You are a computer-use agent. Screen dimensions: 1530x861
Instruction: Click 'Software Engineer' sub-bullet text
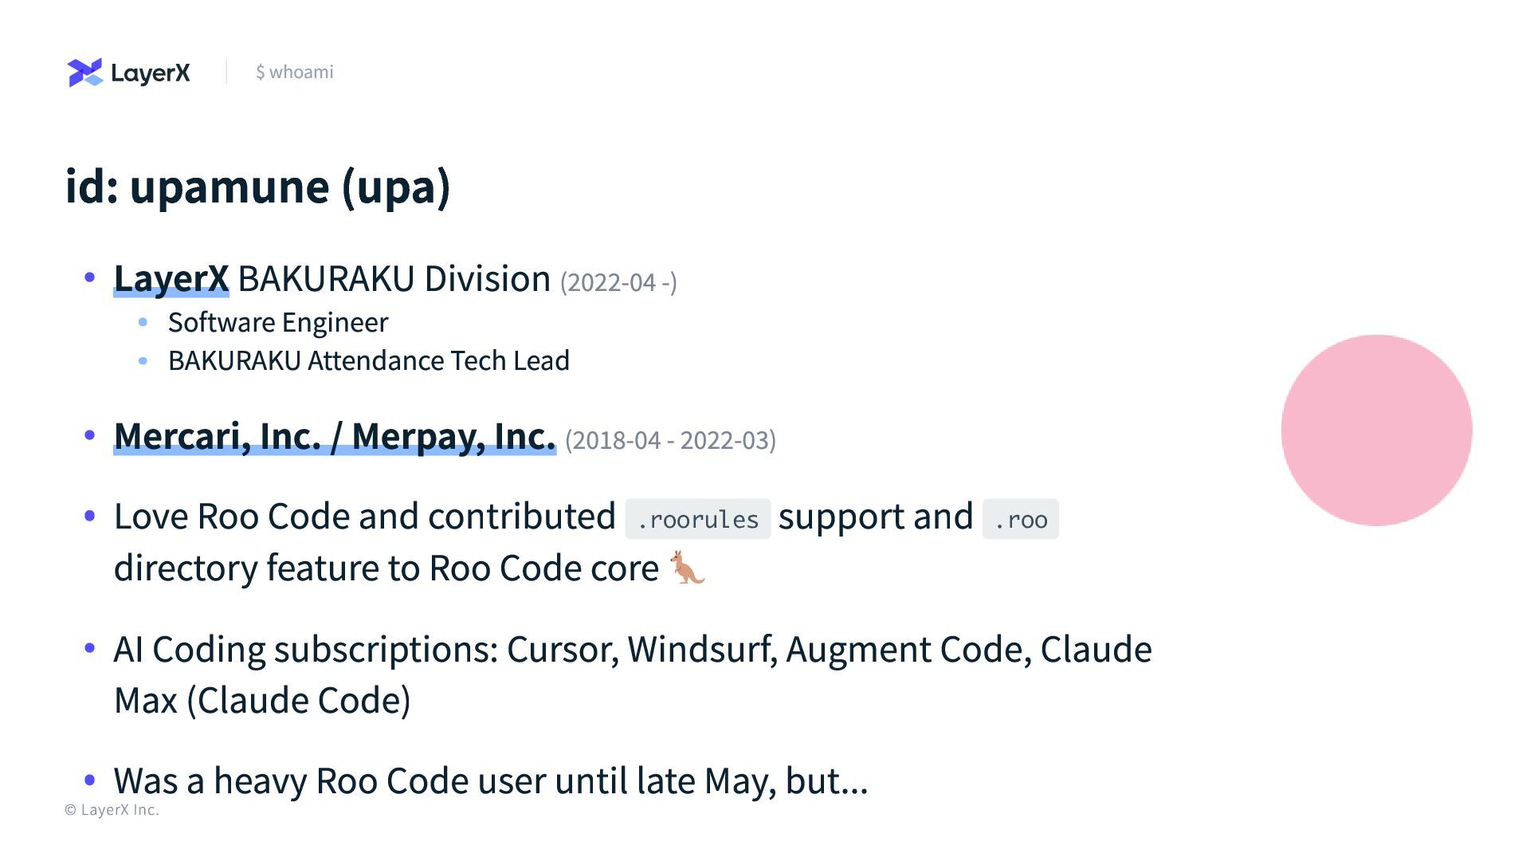278,322
